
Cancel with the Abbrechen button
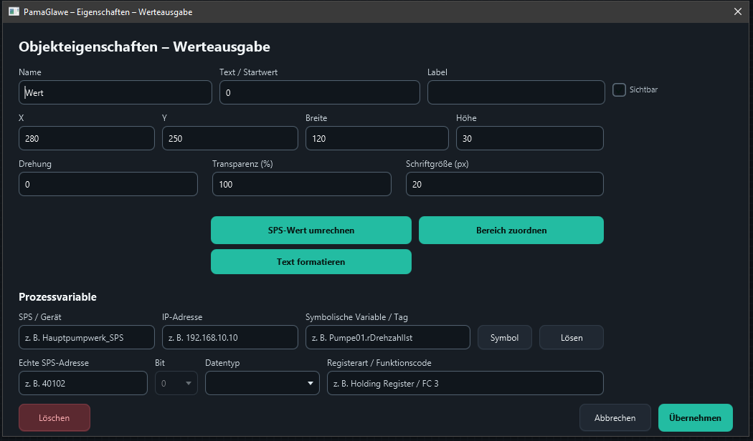615,417
